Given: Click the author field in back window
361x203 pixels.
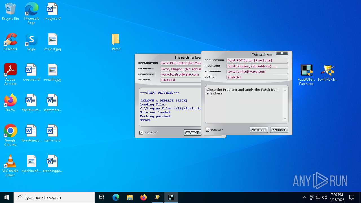Looking at the screenshot, I should pos(180,80).
